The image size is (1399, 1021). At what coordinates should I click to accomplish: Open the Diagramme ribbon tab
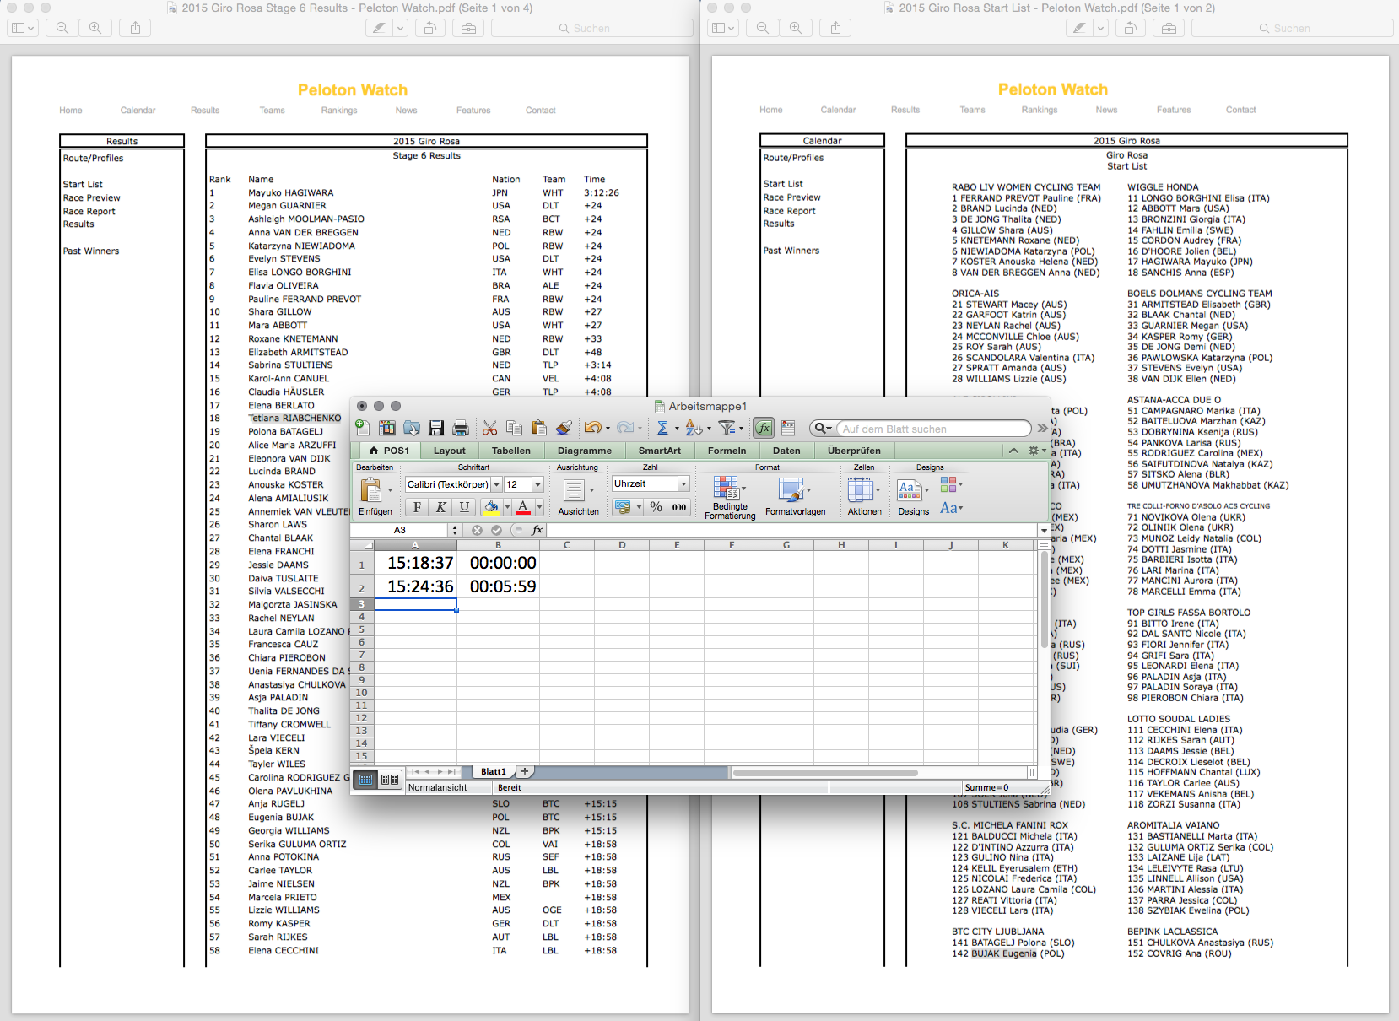(584, 451)
